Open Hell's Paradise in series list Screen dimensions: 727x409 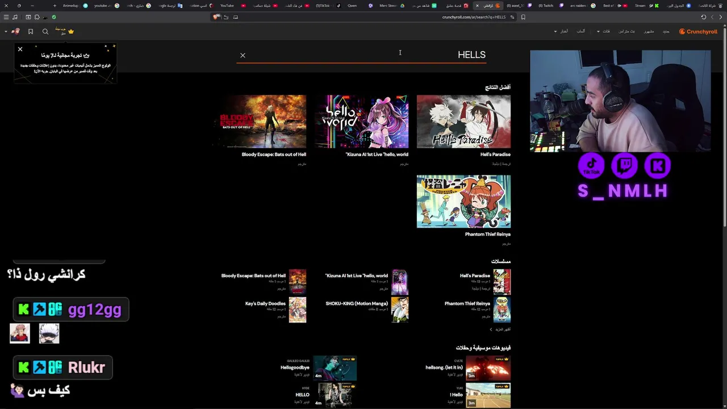[485, 282]
